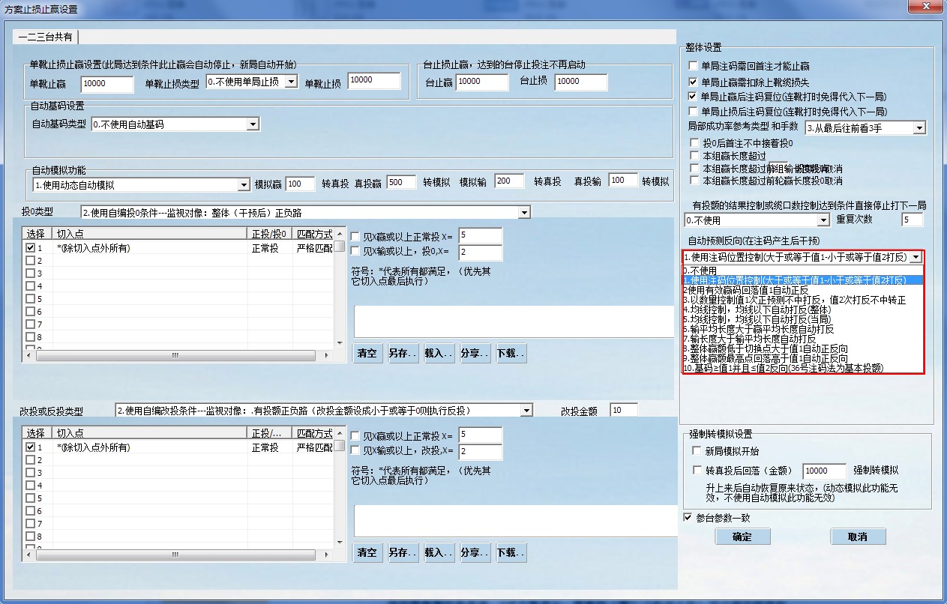The height and width of the screenshot is (604, 947).
Task: Click the 分享 button in lower panel
Action: 474,552
